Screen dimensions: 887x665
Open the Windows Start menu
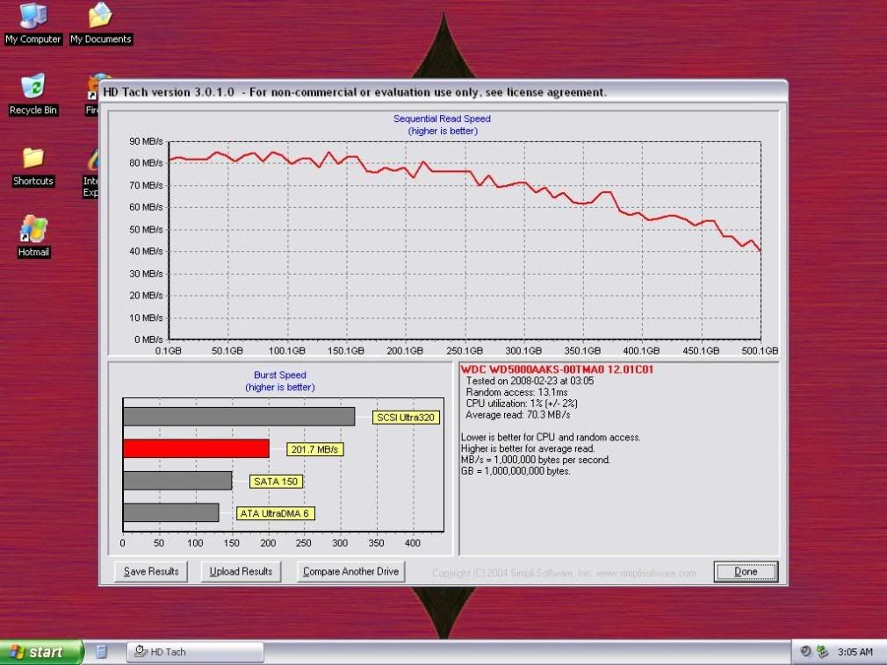41,652
